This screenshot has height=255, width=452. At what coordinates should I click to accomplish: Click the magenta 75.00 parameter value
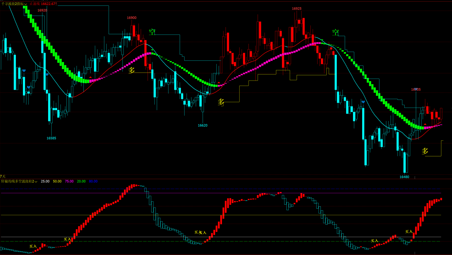(69, 181)
